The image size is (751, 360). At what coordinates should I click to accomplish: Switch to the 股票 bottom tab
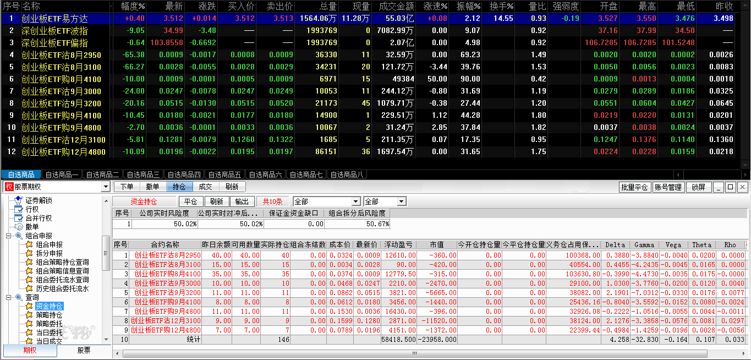(84, 351)
